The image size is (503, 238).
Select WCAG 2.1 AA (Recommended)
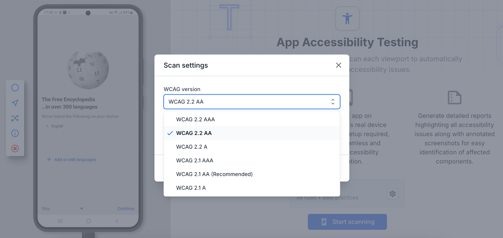(x=214, y=174)
